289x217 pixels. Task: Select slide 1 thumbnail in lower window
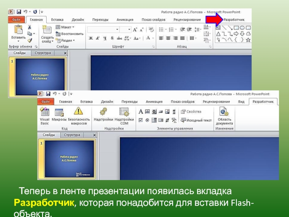69,159
